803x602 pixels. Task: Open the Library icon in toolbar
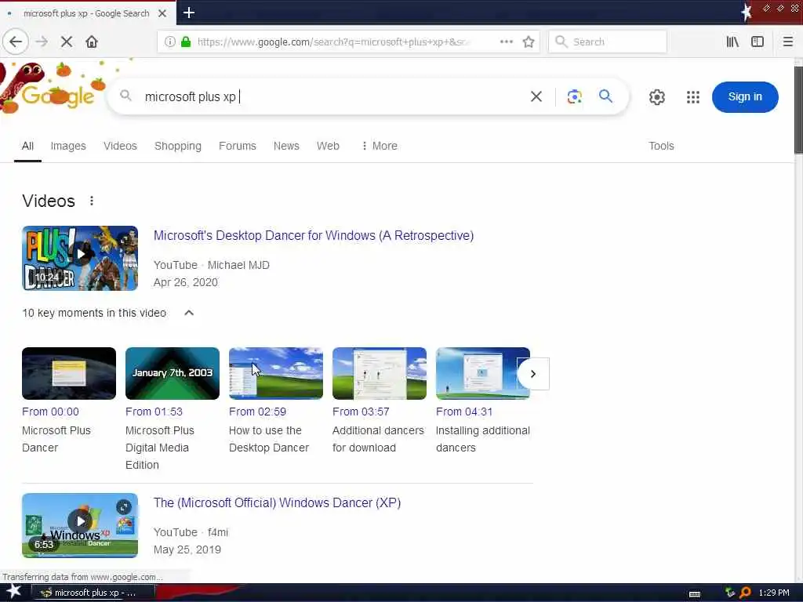click(732, 42)
